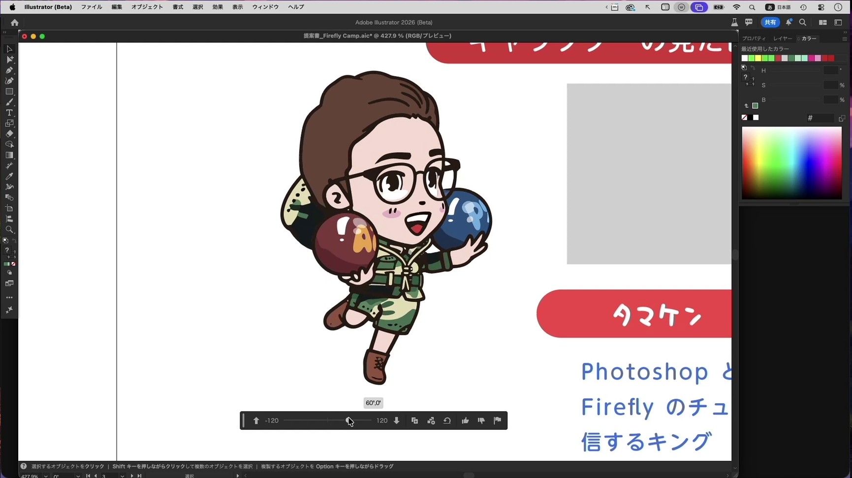Click the reset icon in the variations bar
This screenshot has height=478, width=852.
click(x=447, y=420)
